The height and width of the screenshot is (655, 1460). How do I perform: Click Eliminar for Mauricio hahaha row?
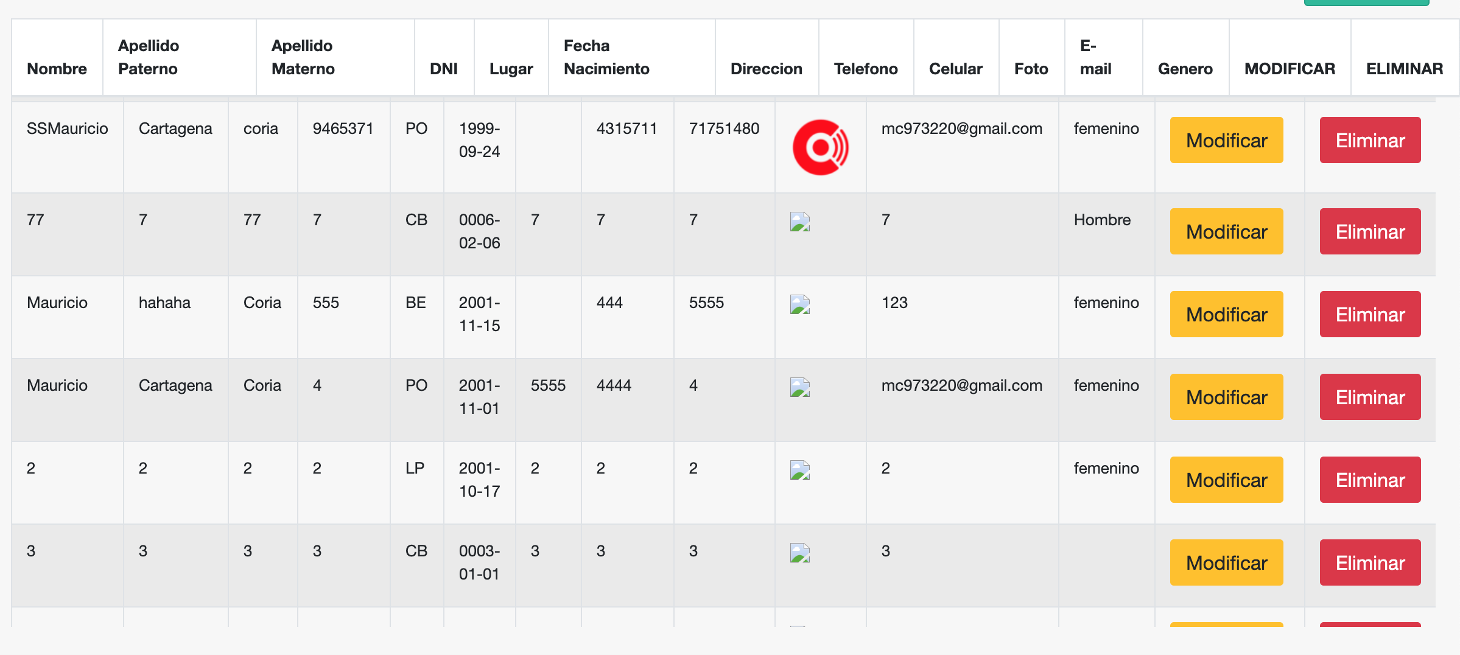click(x=1370, y=314)
